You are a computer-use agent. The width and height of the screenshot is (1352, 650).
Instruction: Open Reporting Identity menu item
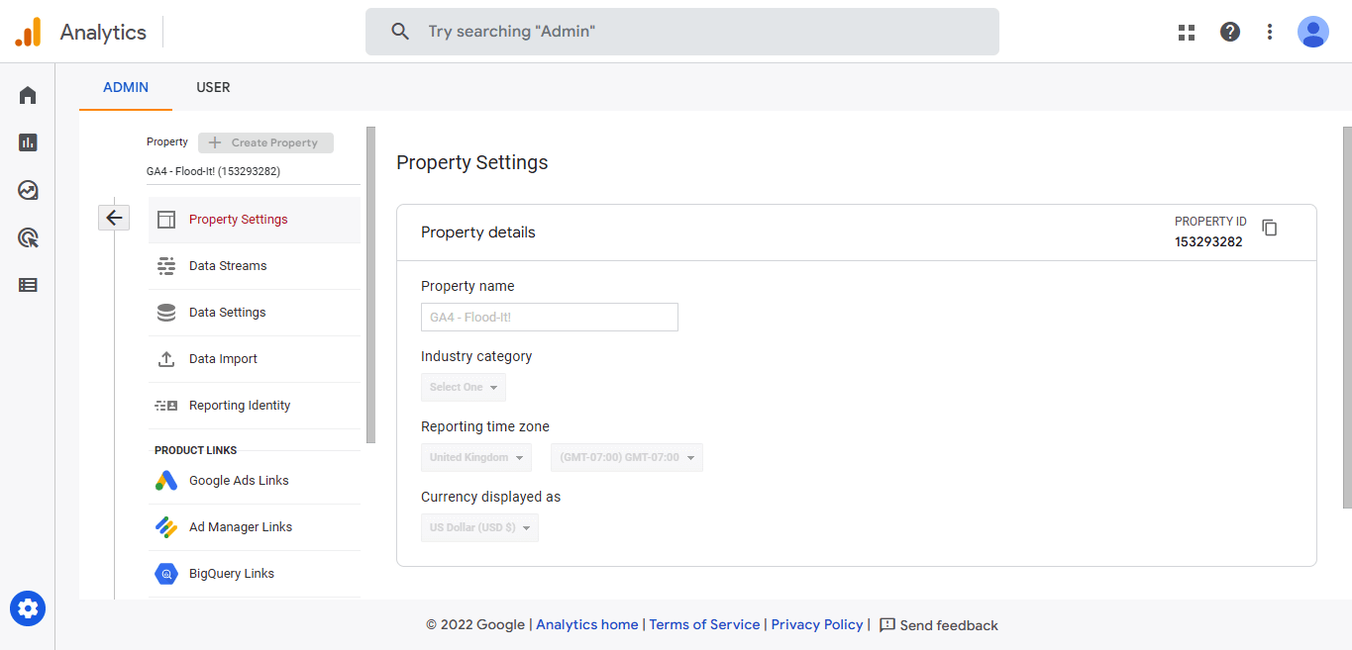(x=255, y=406)
